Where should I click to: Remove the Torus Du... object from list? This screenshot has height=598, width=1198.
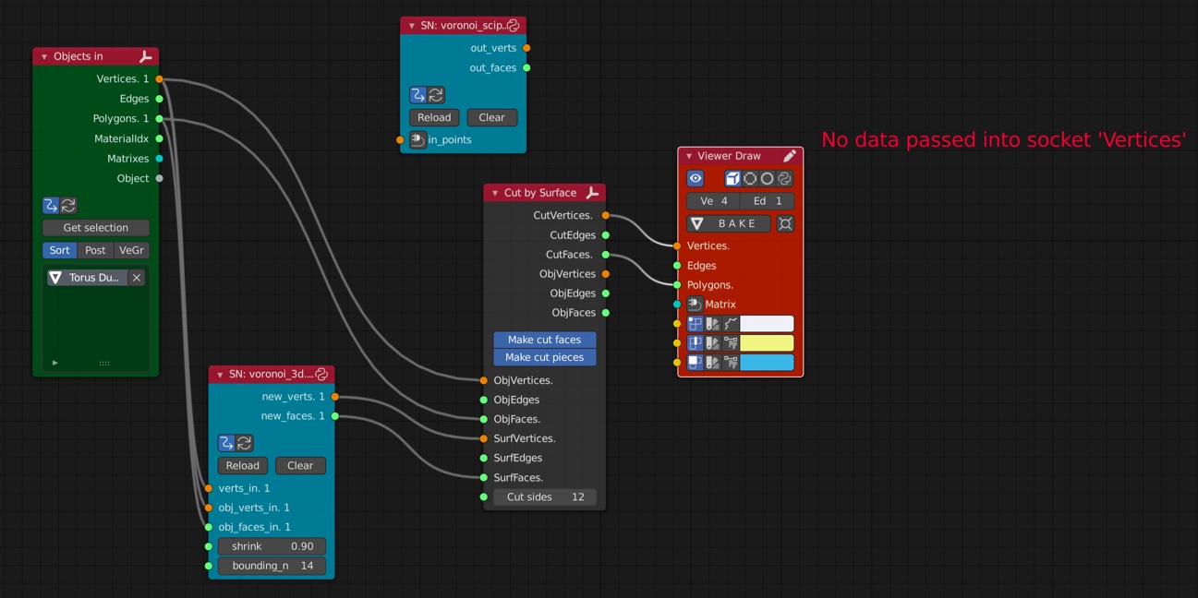pos(137,278)
